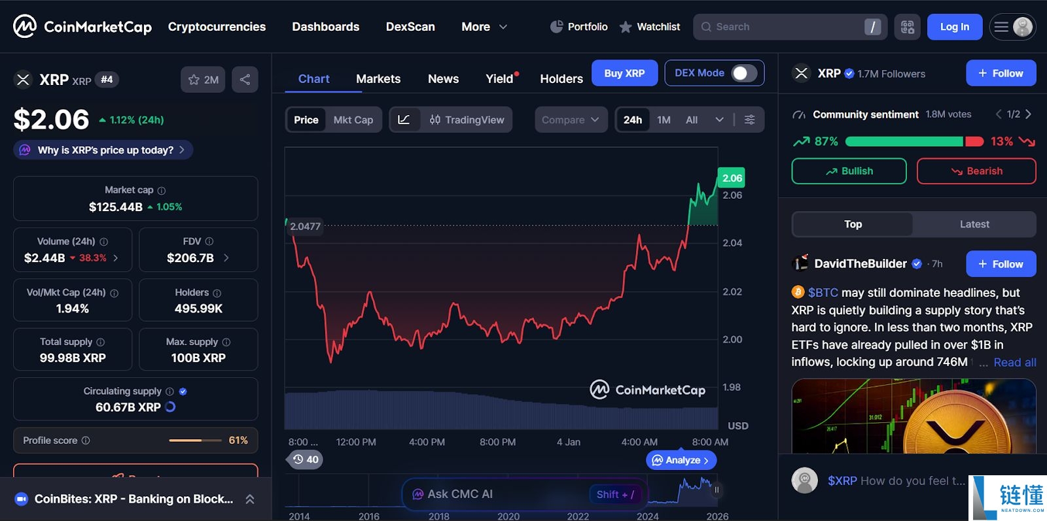Click the Community sentiment bar
This screenshot has height=521, width=1047.
click(x=914, y=141)
